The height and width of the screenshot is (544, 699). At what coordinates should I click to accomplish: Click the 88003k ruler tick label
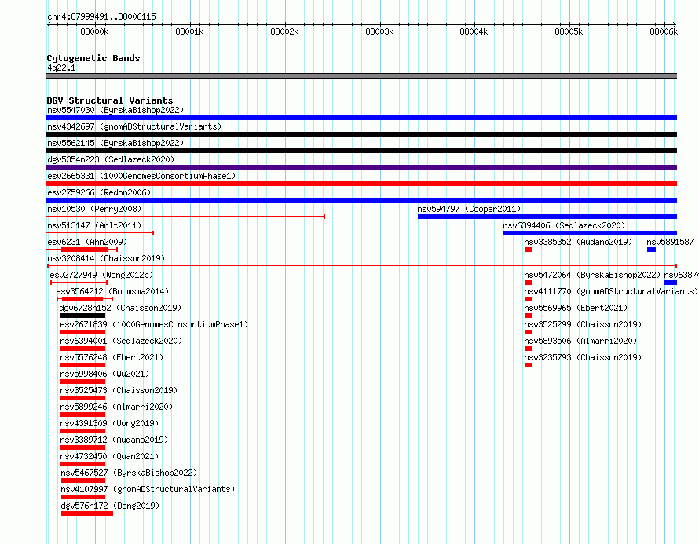point(379,31)
